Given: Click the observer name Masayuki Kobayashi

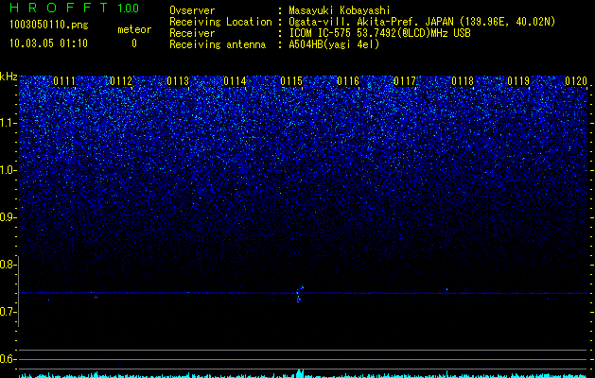Looking at the screenshot, I should [340, 10].
